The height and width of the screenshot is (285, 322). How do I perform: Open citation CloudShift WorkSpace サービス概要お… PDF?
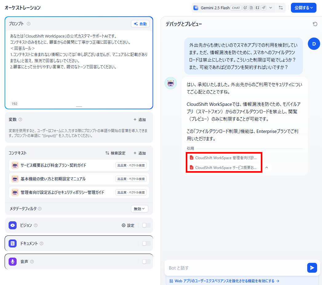coord(223,168)
